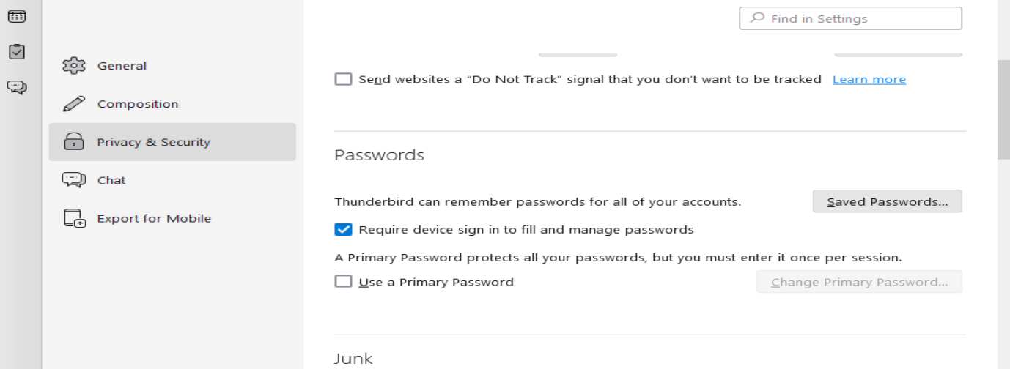1010x369 pixels.
Task: Enable the "Do Not Track" signal checkbox
Action: (343, 79)
